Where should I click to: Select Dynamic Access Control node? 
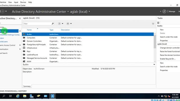click(x=8, y=45)
